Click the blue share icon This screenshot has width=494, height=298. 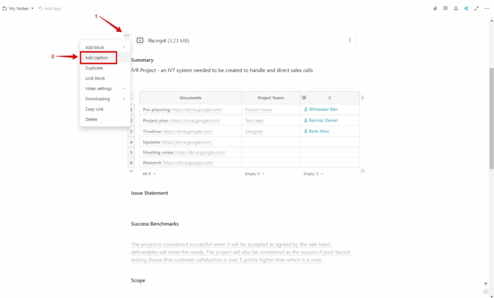tap(466, 8)
